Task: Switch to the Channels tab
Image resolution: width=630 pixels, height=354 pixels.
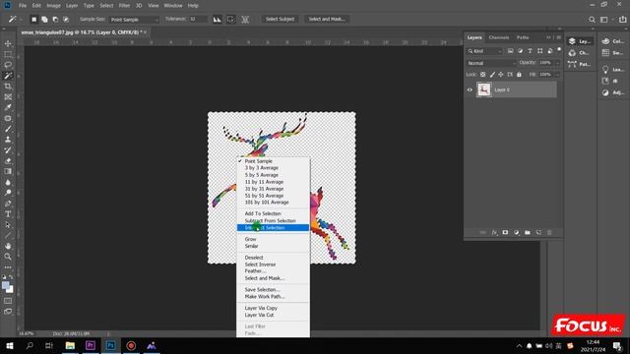Action: pyautogui.click(x=499, y=37)
